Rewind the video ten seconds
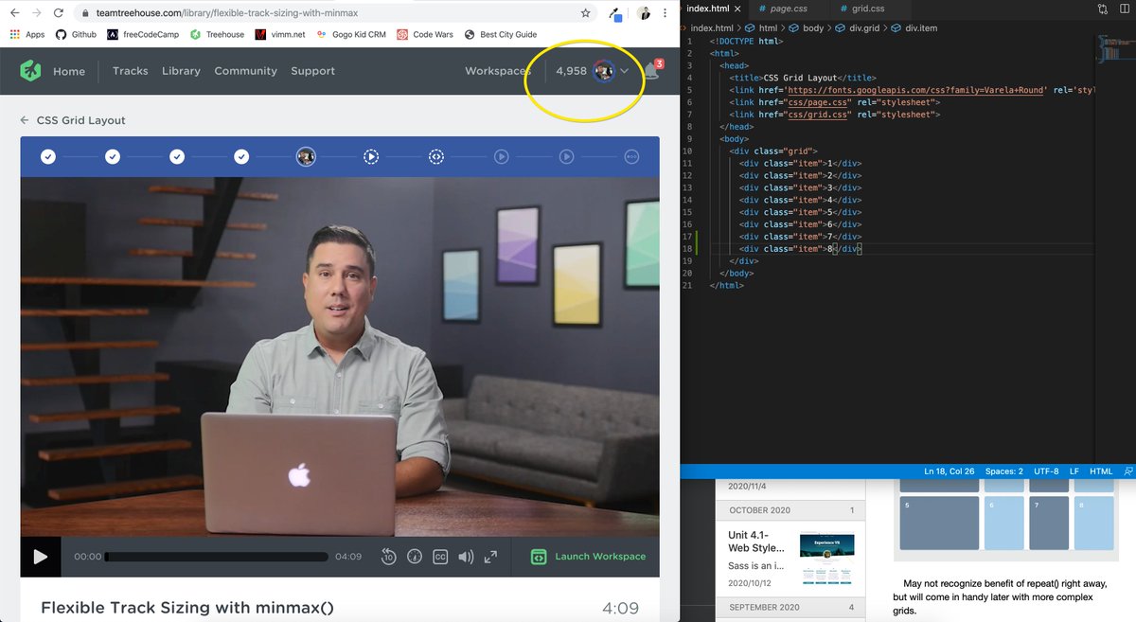1136x622 pixels. pos(388,557)
